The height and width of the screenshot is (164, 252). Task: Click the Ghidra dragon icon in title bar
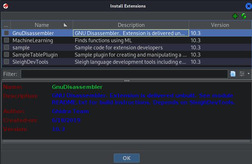(6, 6)
